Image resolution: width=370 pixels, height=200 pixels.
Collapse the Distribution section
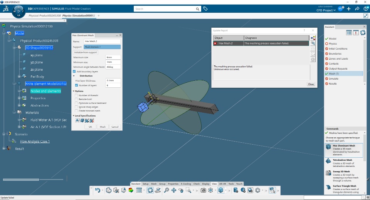coord(74,76)
